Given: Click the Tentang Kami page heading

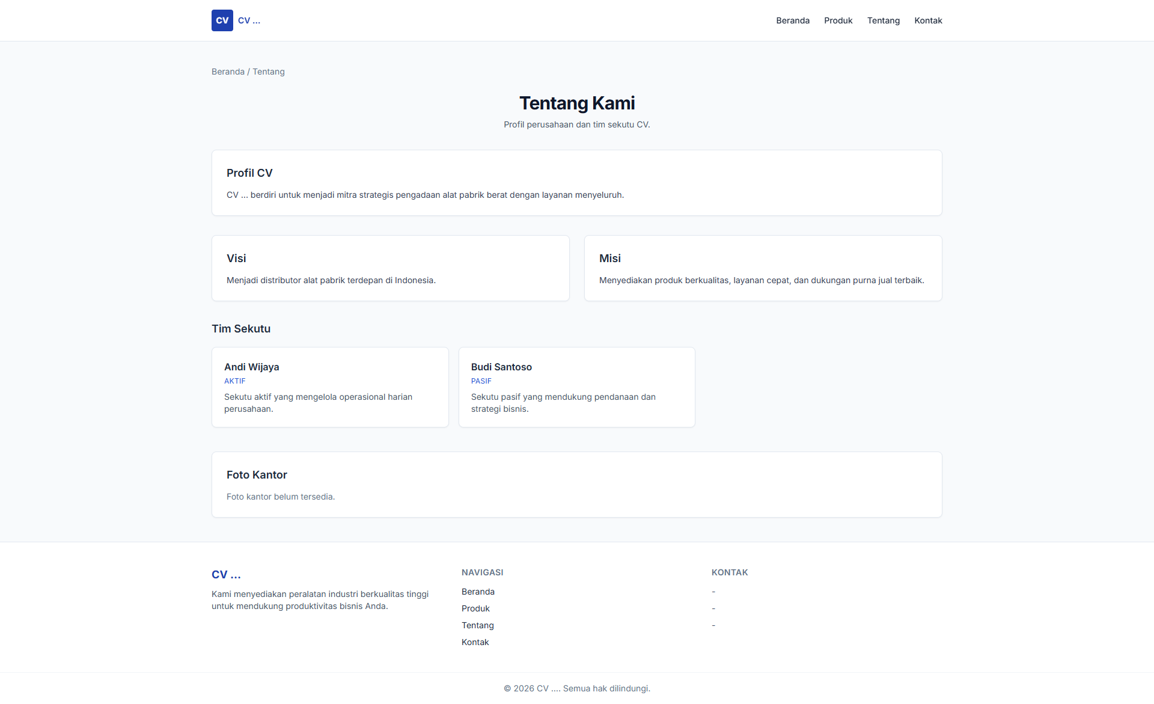Looking at the screenshot, I should (x=576, y=103).
